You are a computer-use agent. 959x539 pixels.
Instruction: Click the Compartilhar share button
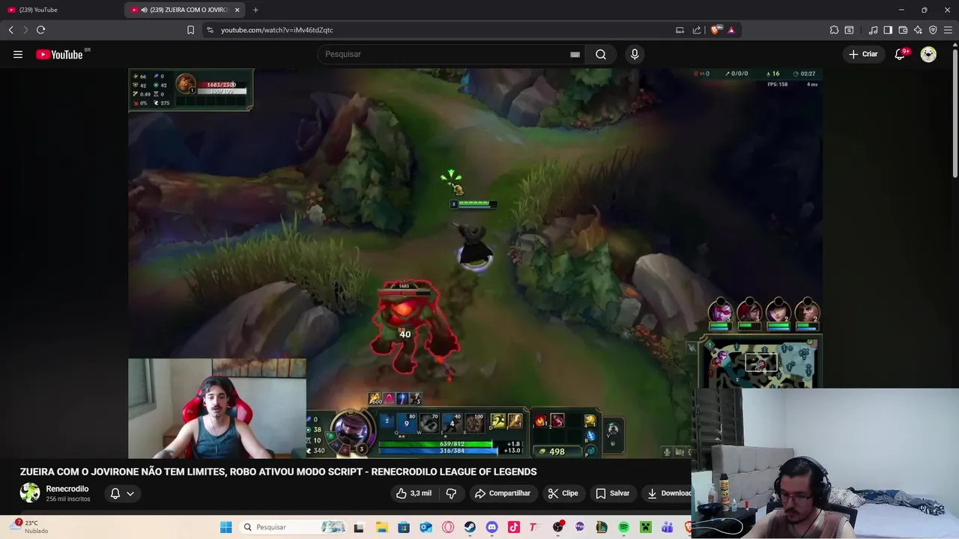502,493
